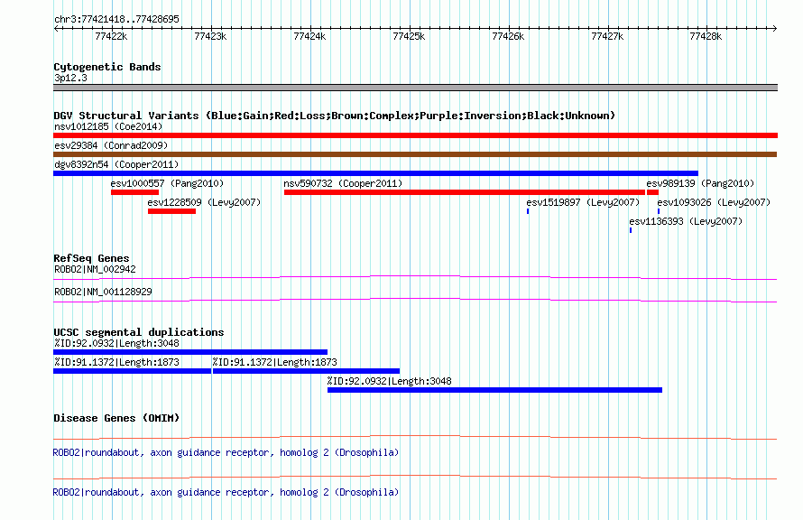Click the blue dgv8392n54 gain bar
Screen dimensions: 803x520
[375, 173]
